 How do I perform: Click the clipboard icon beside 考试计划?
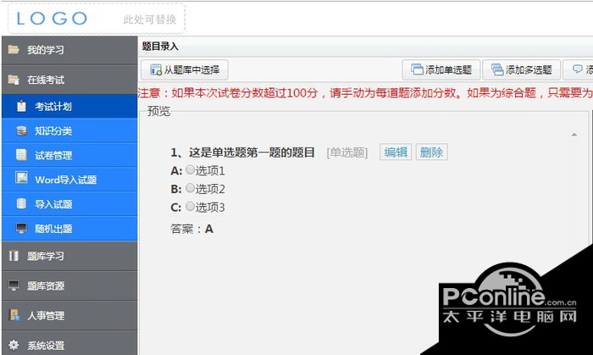pyautogui.click(x=21, y=106)
